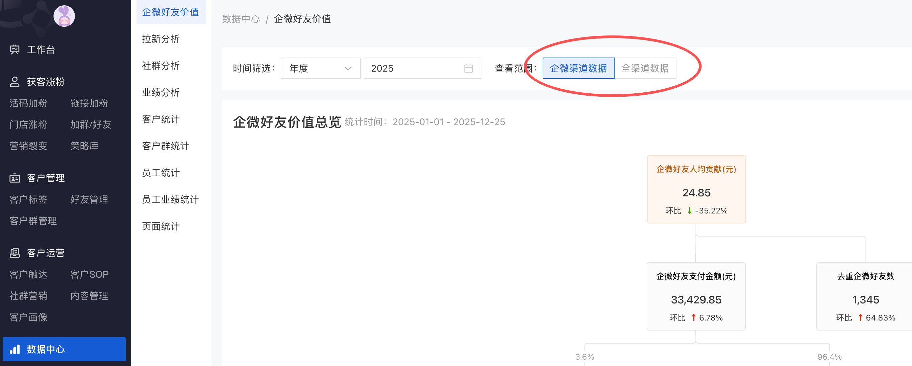912x366 pixels.
Task: Click the 企微好友支付金额 metric card
Action: click(696, 296)
